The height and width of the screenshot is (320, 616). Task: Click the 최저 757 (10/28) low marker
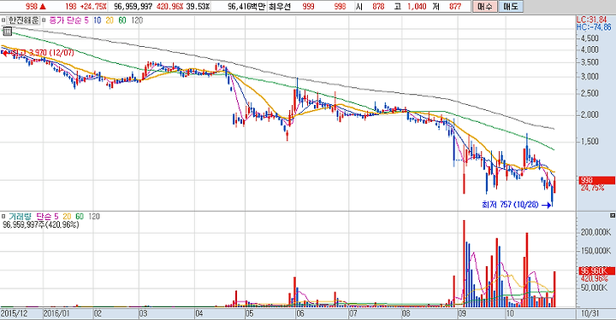coord(516,205)
